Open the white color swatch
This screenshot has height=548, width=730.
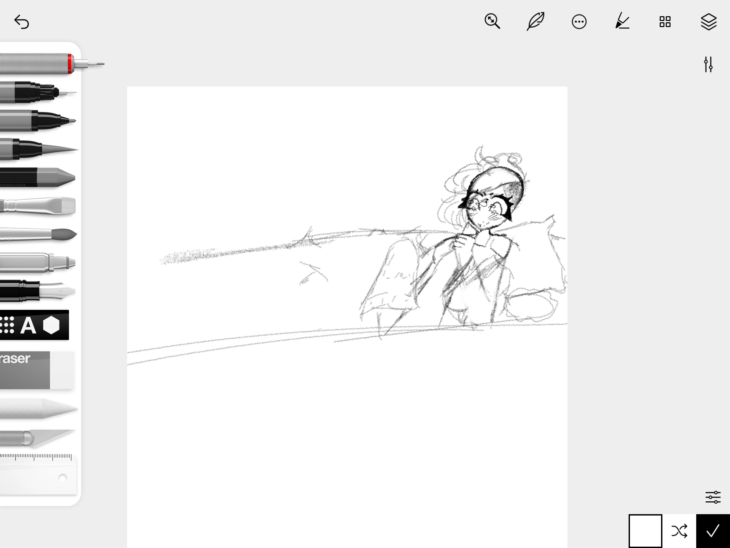click(x=646, y=531)
